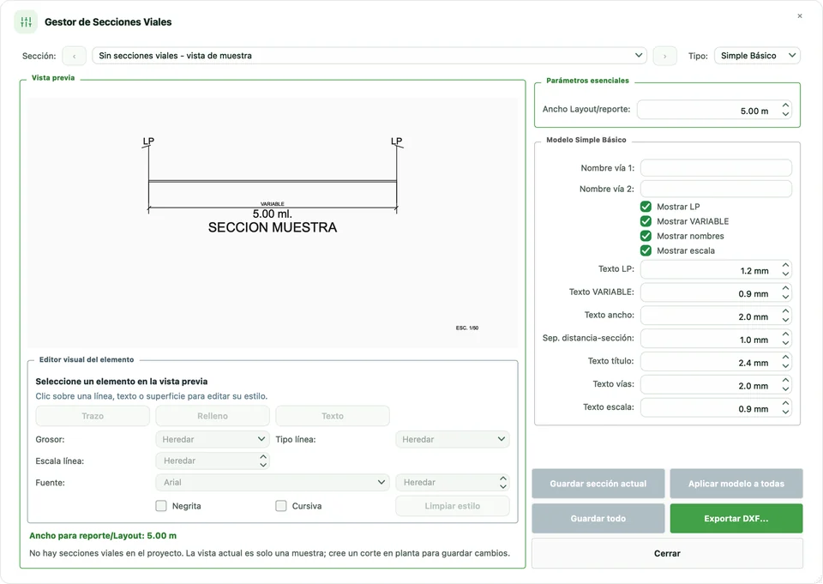Click the Texto escala value field
The height and width of the screenshot is (584, 823).
[716, 408]
